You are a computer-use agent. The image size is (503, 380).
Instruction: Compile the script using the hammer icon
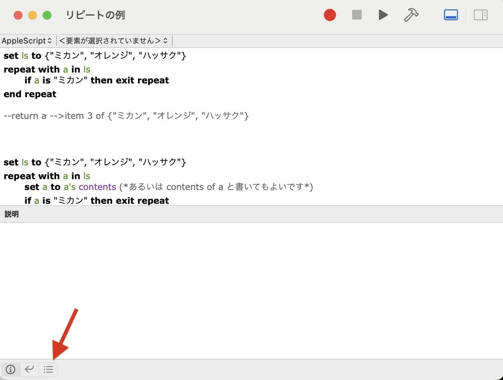coord(411,15)
